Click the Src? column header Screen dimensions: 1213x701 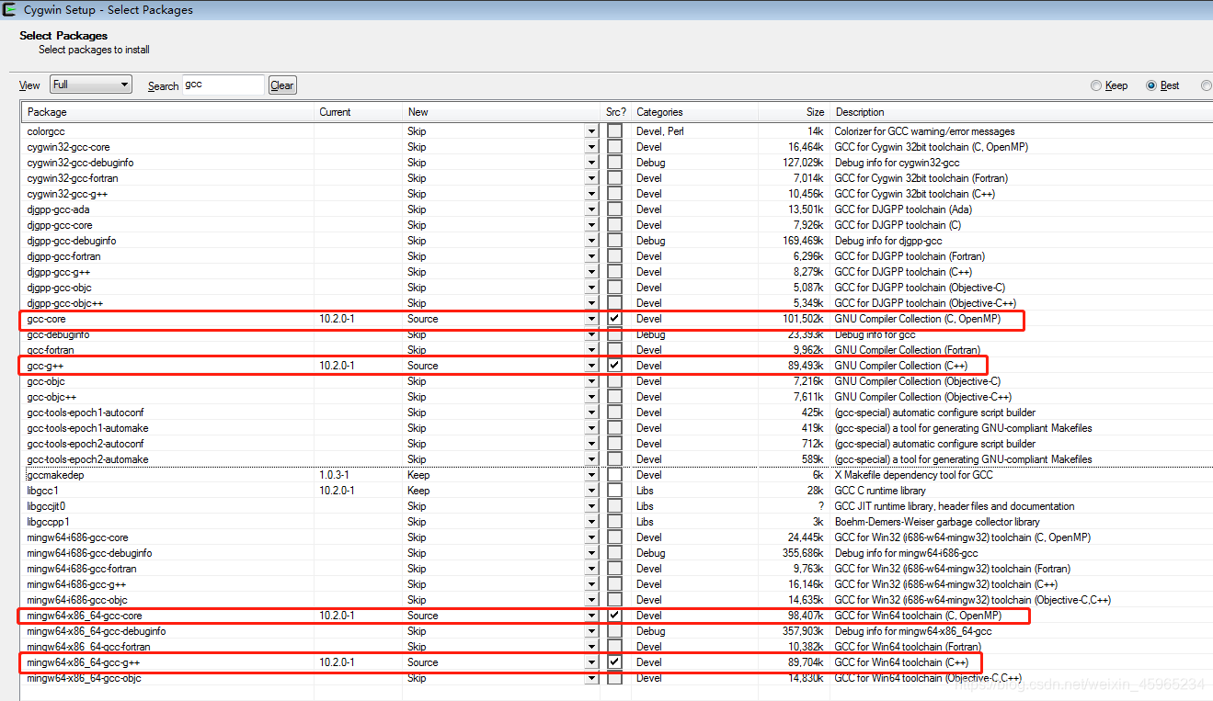(616, 112)
